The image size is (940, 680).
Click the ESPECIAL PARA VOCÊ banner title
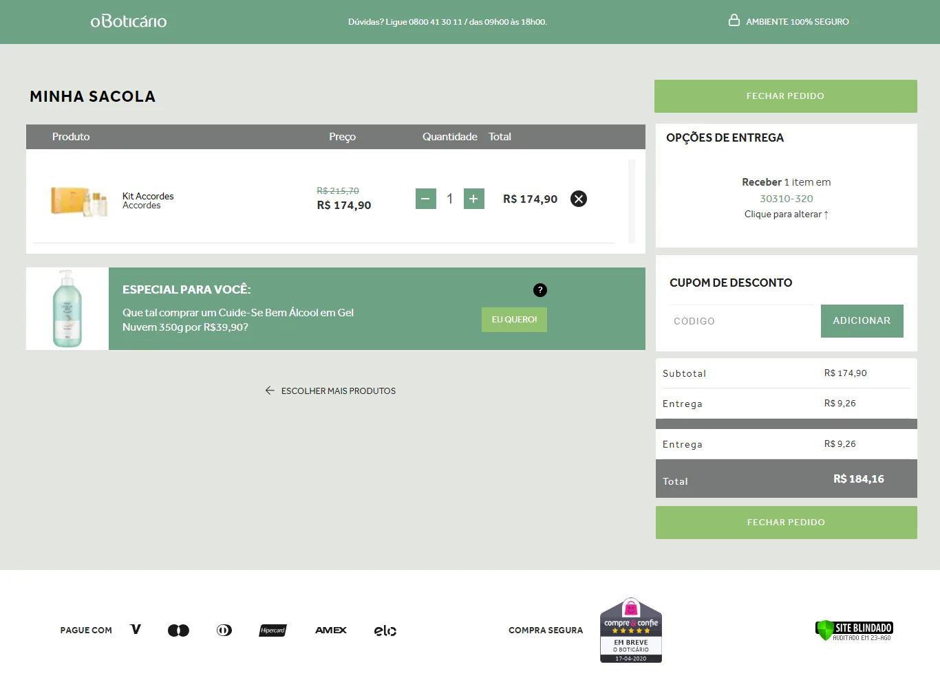(186, 289)
